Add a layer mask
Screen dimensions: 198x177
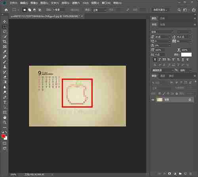(169, 173)
